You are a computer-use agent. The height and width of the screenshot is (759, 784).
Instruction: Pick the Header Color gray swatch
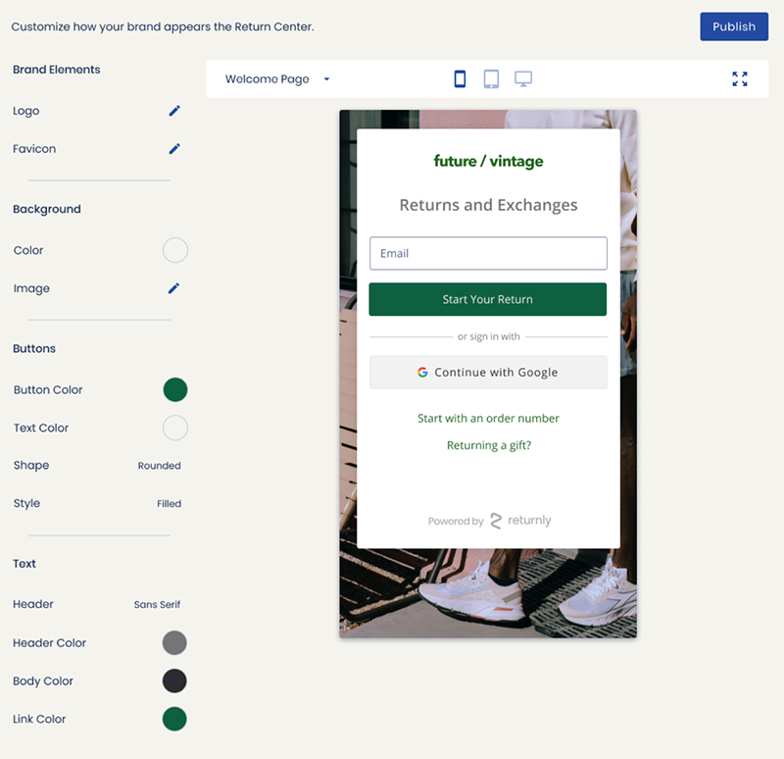click(x=174, y=643)
